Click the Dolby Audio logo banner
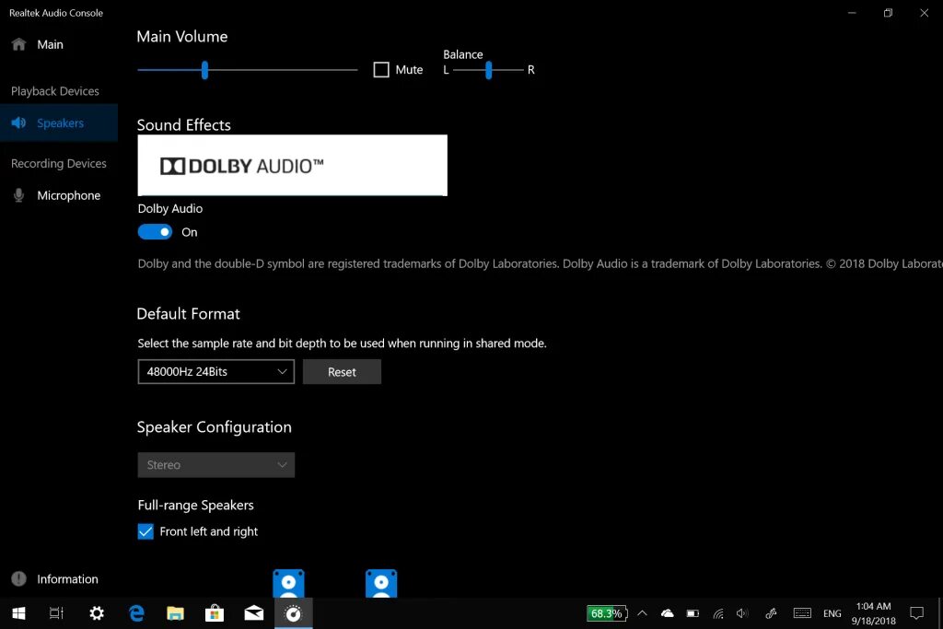943x629 pixels. pos(292,166)
